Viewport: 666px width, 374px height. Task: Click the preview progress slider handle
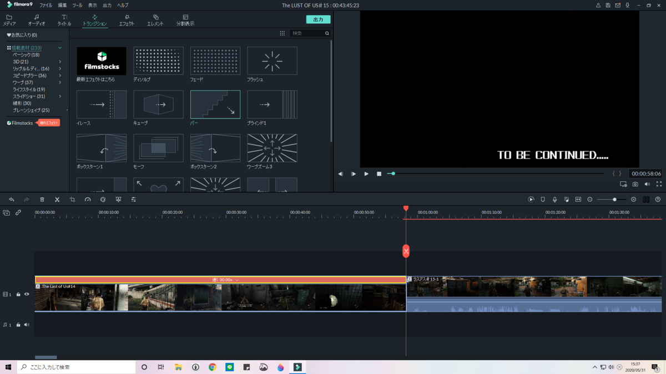click(393, 174)
